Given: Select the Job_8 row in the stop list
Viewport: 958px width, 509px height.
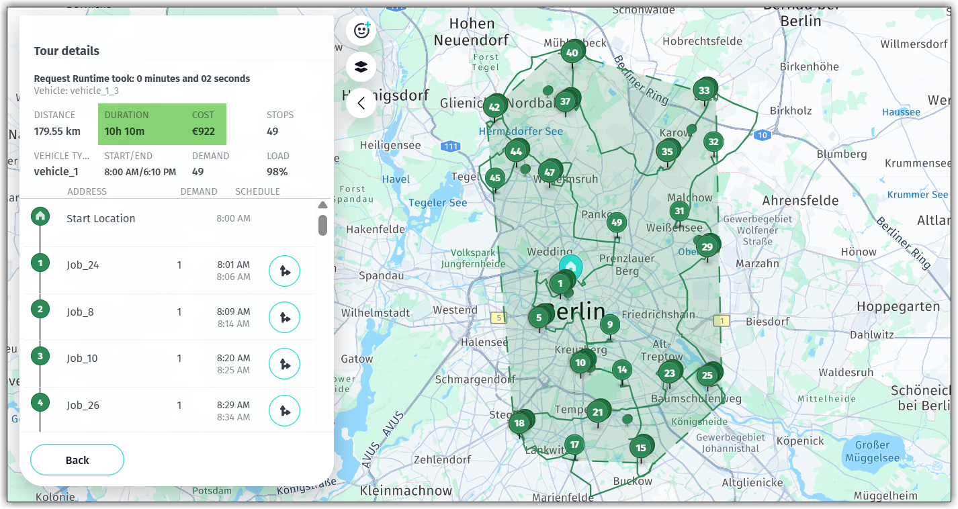Looking at the screenshot, I should pyautogui.click(x=134, y=312).
